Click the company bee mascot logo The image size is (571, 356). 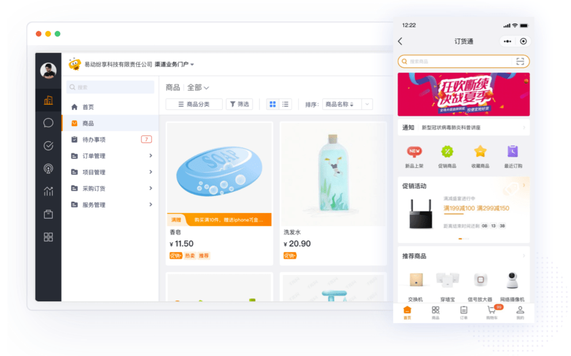click(75, 64)
